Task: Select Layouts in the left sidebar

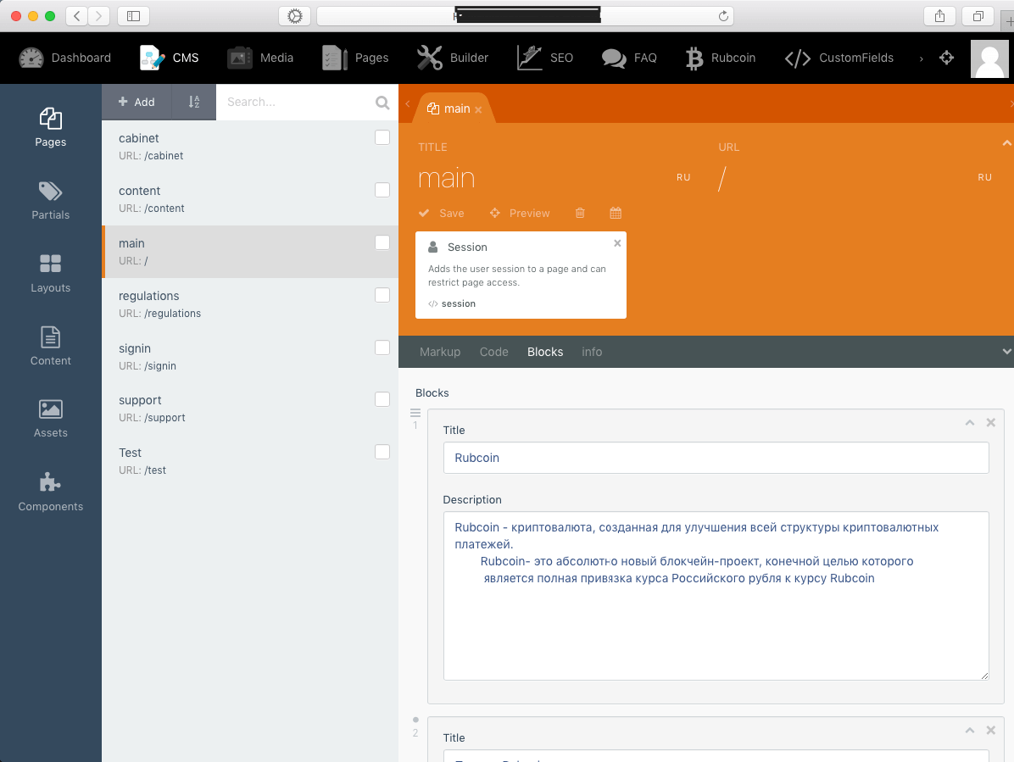Action: pos(50,274)
